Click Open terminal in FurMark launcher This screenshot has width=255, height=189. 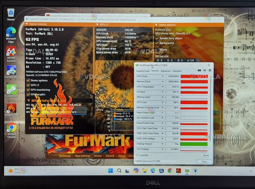point(82,156)
